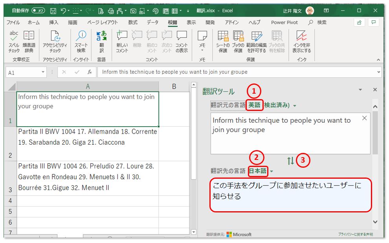Run スペルチェック spelling check
Viewport: 389px width, 243px height.
click(x=14, y=42)
